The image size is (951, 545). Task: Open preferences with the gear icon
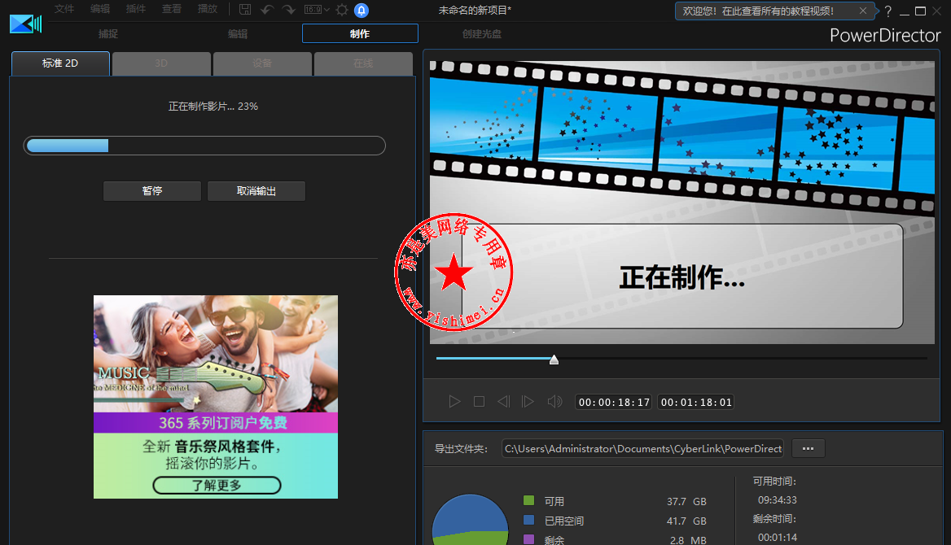pyautogui.click(x=342, y=10)
